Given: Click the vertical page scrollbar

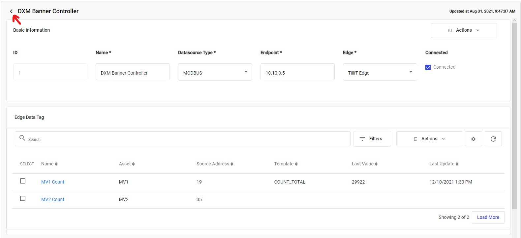Looking at the screenshot, I should click(514, 116).
